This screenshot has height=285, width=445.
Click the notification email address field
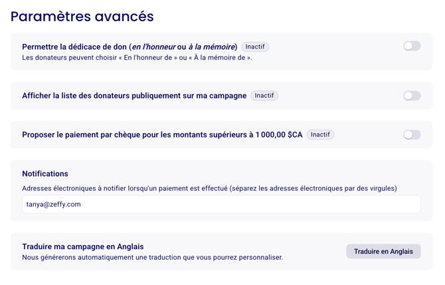[221, 205]
